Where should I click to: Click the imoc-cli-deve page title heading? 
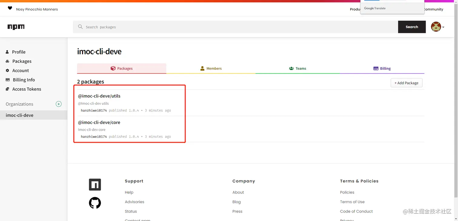(99, 51)
